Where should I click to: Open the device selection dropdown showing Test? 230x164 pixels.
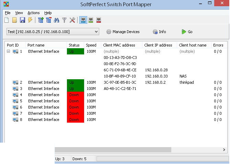[x=53, y=32]
